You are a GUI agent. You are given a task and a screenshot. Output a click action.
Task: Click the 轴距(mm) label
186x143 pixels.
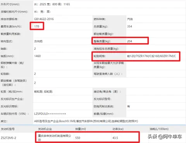(7, 56)
